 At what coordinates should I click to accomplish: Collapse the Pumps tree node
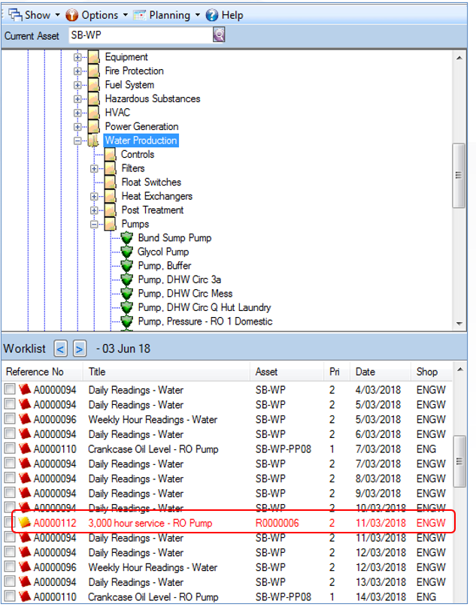click(94, 225)
